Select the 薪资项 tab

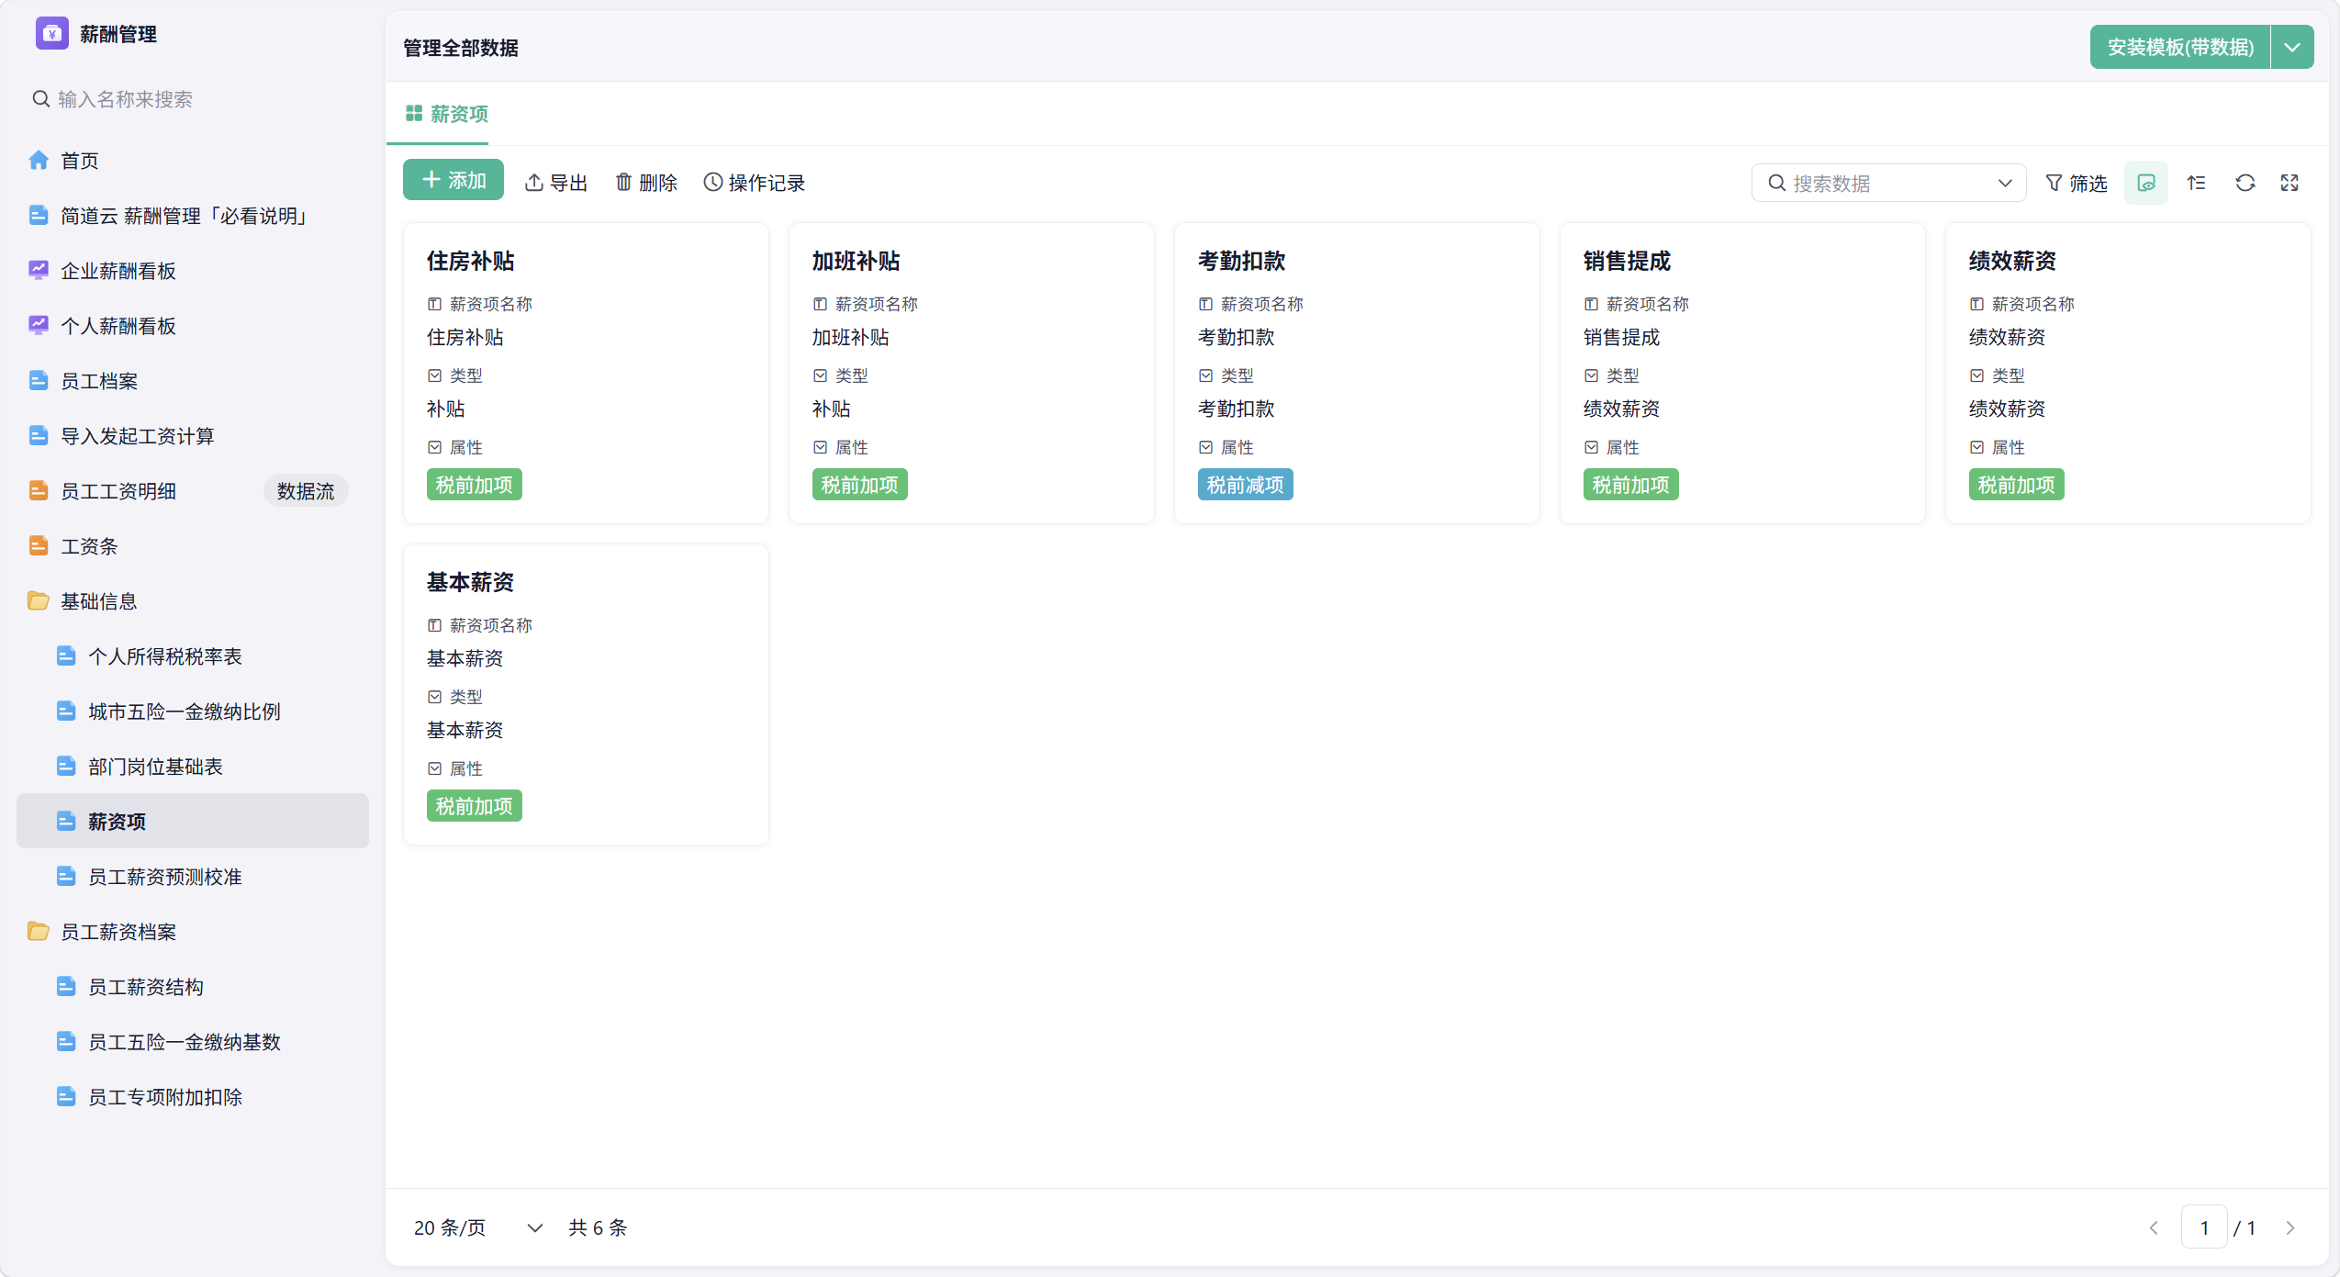point(447,114)
